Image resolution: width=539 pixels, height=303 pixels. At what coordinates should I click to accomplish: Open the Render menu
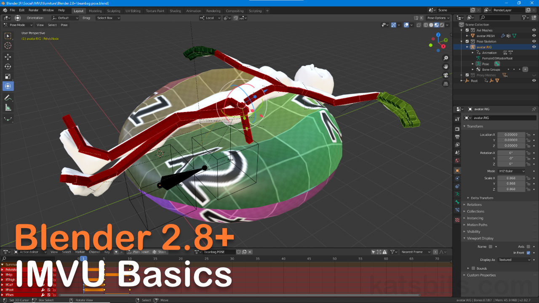click(x=34, y=10)
